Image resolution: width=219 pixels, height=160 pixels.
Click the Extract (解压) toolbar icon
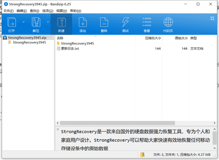click(x=36, y=22)
